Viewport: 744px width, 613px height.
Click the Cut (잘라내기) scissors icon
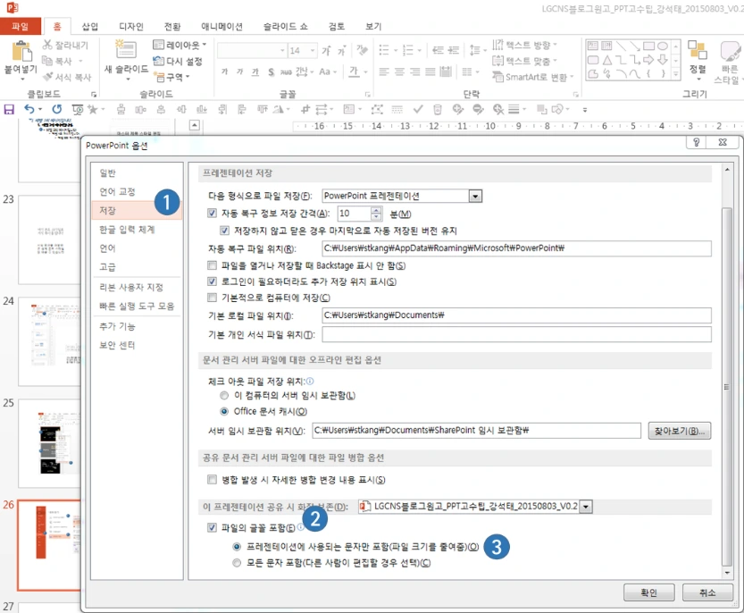click(x=47, y=45)
